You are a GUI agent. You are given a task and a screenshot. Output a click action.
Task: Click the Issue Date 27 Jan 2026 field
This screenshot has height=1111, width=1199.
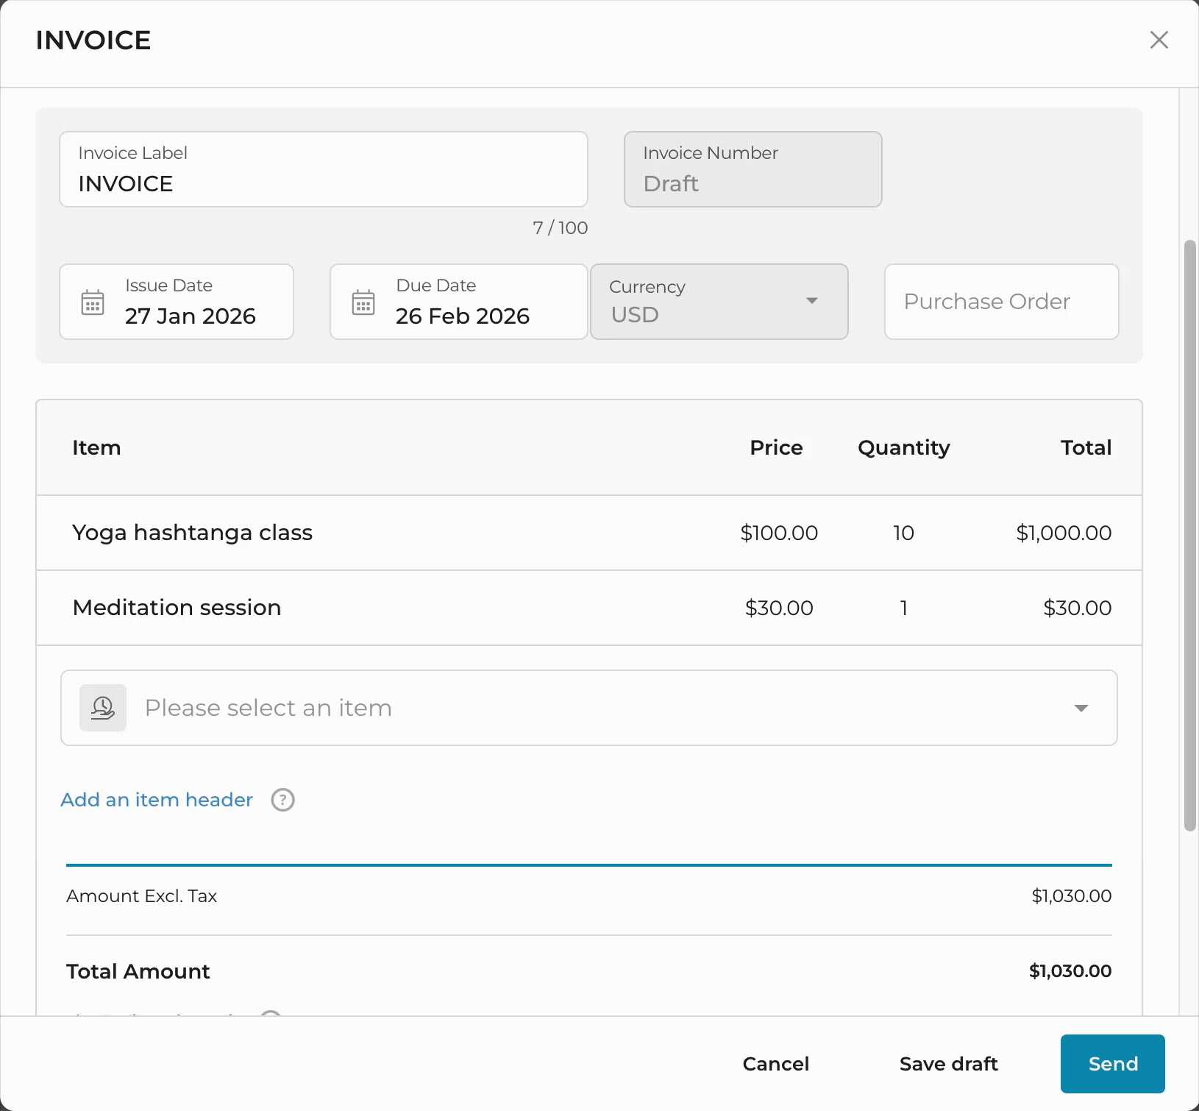click(x=191, y=316)
